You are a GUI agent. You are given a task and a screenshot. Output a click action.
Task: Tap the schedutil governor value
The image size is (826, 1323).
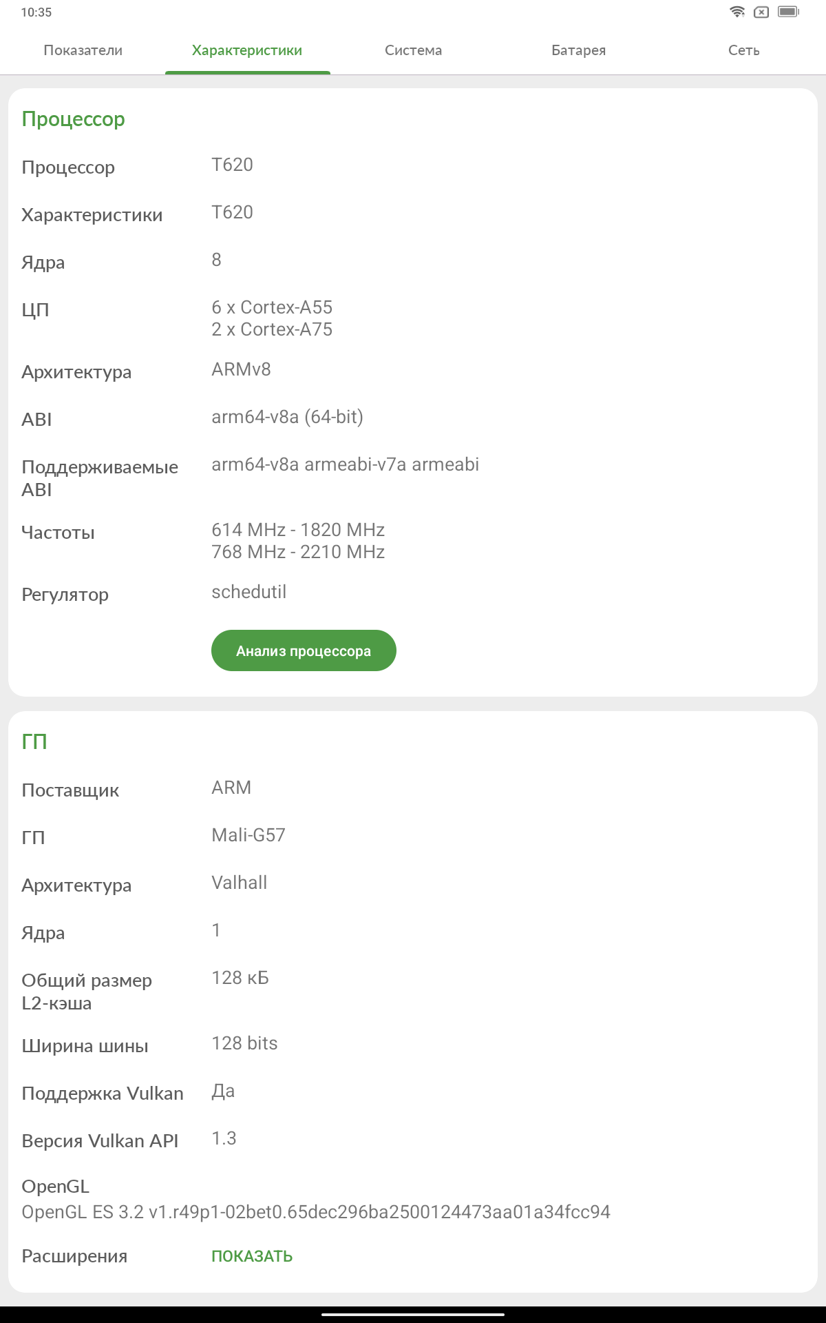[x=248, y=592]
